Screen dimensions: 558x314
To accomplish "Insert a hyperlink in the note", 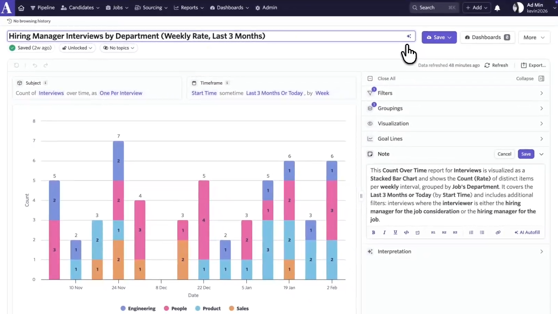I will coord(498,232).
